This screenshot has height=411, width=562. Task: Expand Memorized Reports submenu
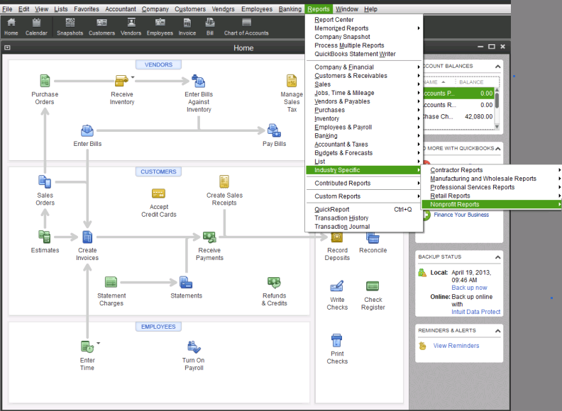pyautogui.click(x=364, y=28)
